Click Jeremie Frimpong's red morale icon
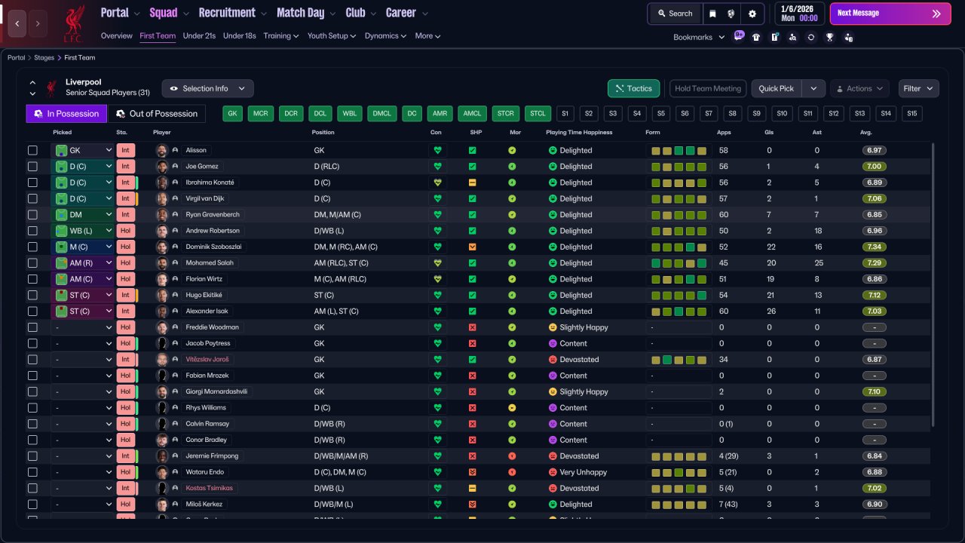965x543 pixels. 512,456
